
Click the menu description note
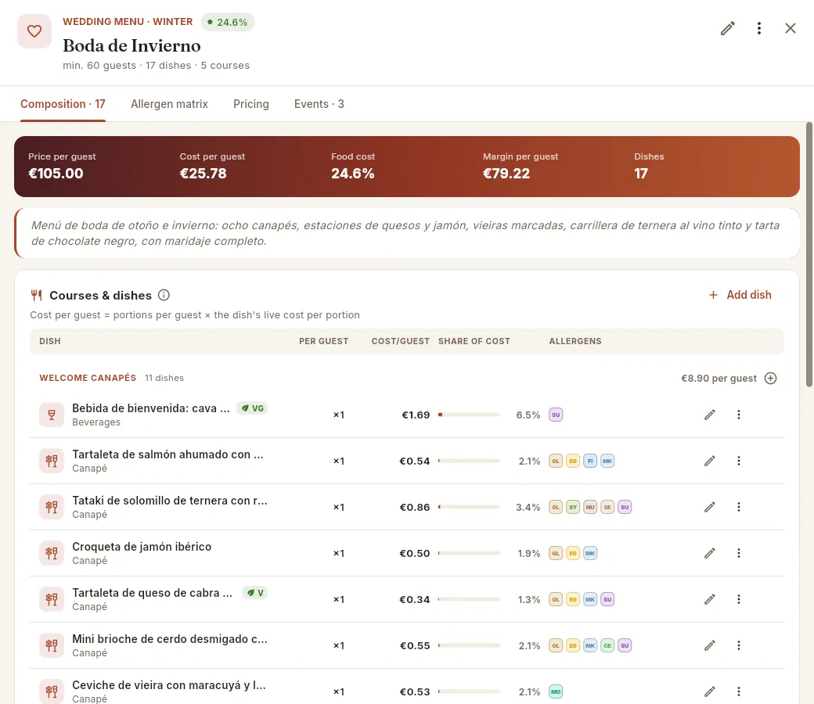(x=407, y=233)
